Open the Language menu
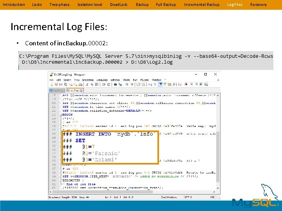This screenshot has width=282, height=211. tap(102, 80)
